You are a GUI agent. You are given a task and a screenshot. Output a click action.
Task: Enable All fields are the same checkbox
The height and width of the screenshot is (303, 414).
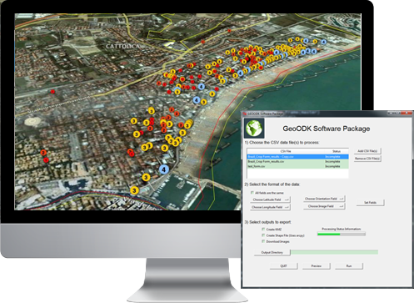(252, 193)
